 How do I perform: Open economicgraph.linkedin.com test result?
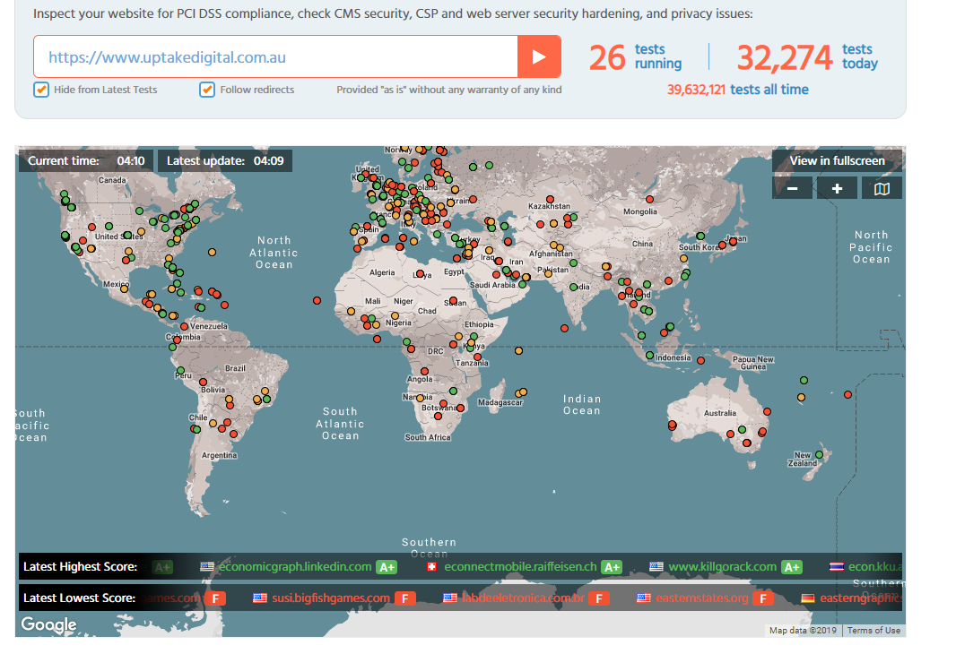pos(294,567)
